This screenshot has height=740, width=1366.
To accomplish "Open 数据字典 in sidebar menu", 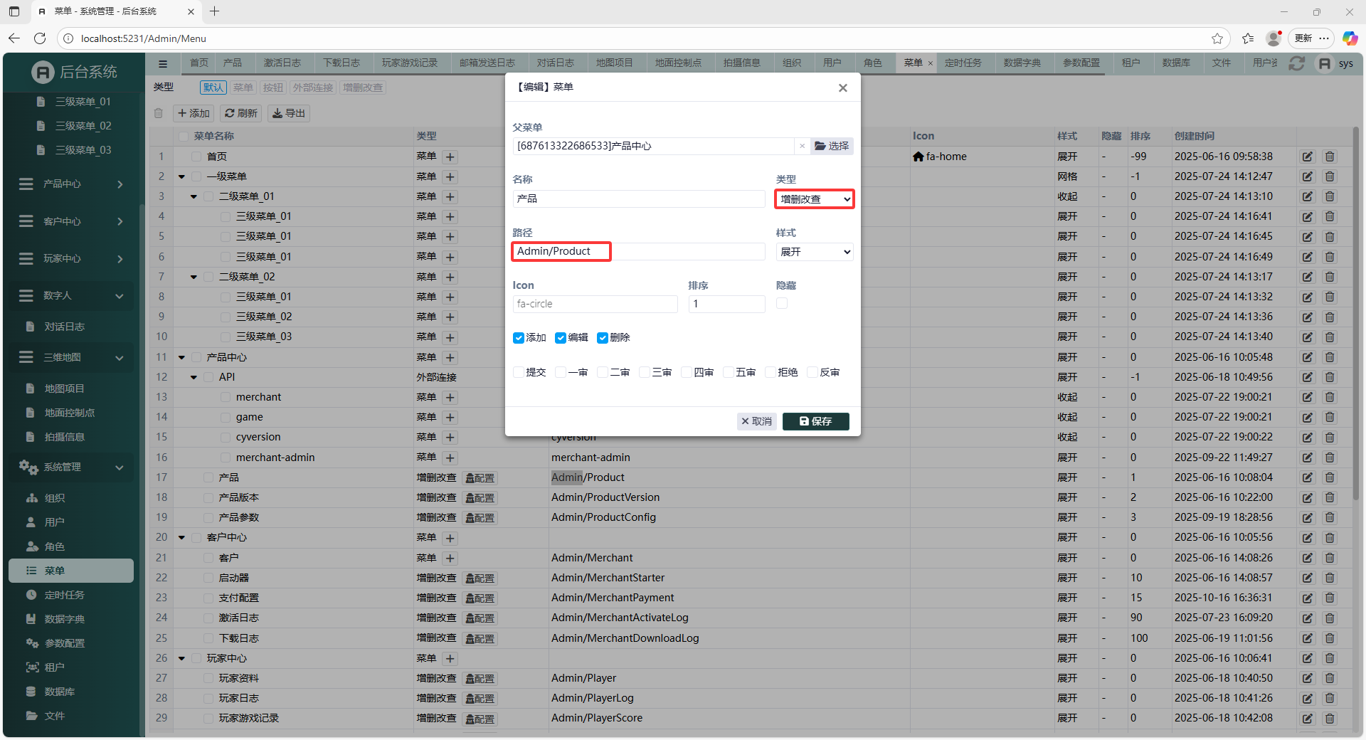I will (x=64, y=619).
